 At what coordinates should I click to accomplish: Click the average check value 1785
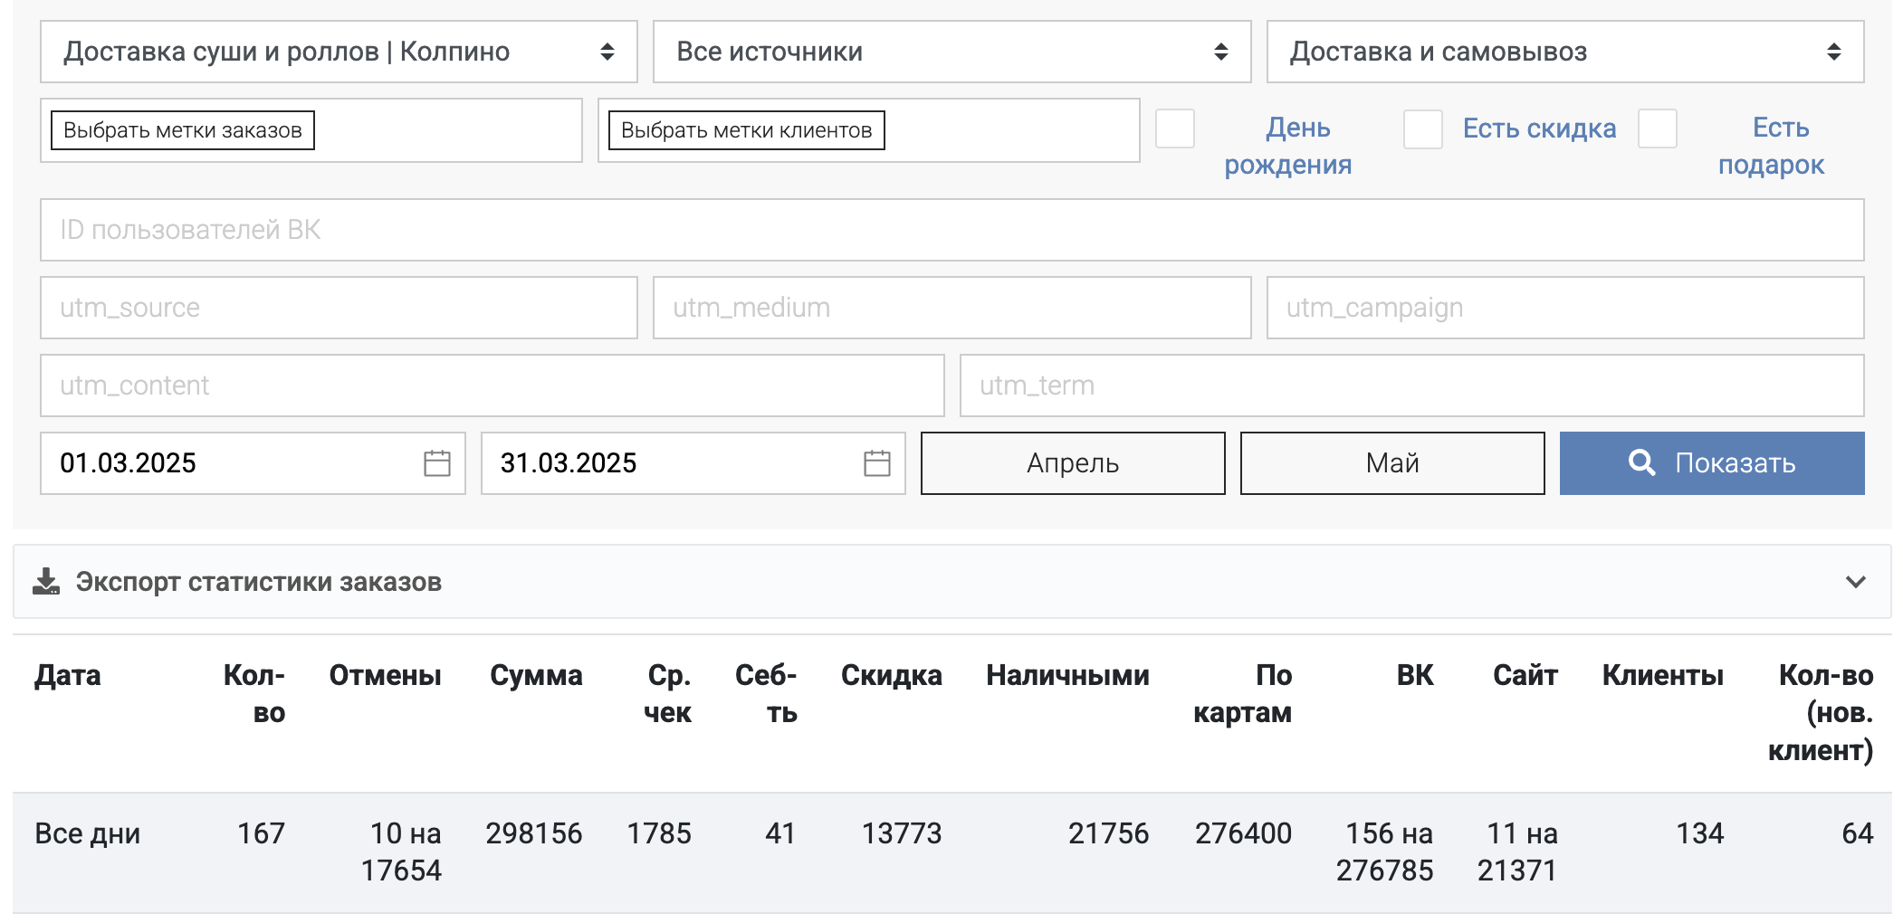pyautogui.click(x=659, y=833)
